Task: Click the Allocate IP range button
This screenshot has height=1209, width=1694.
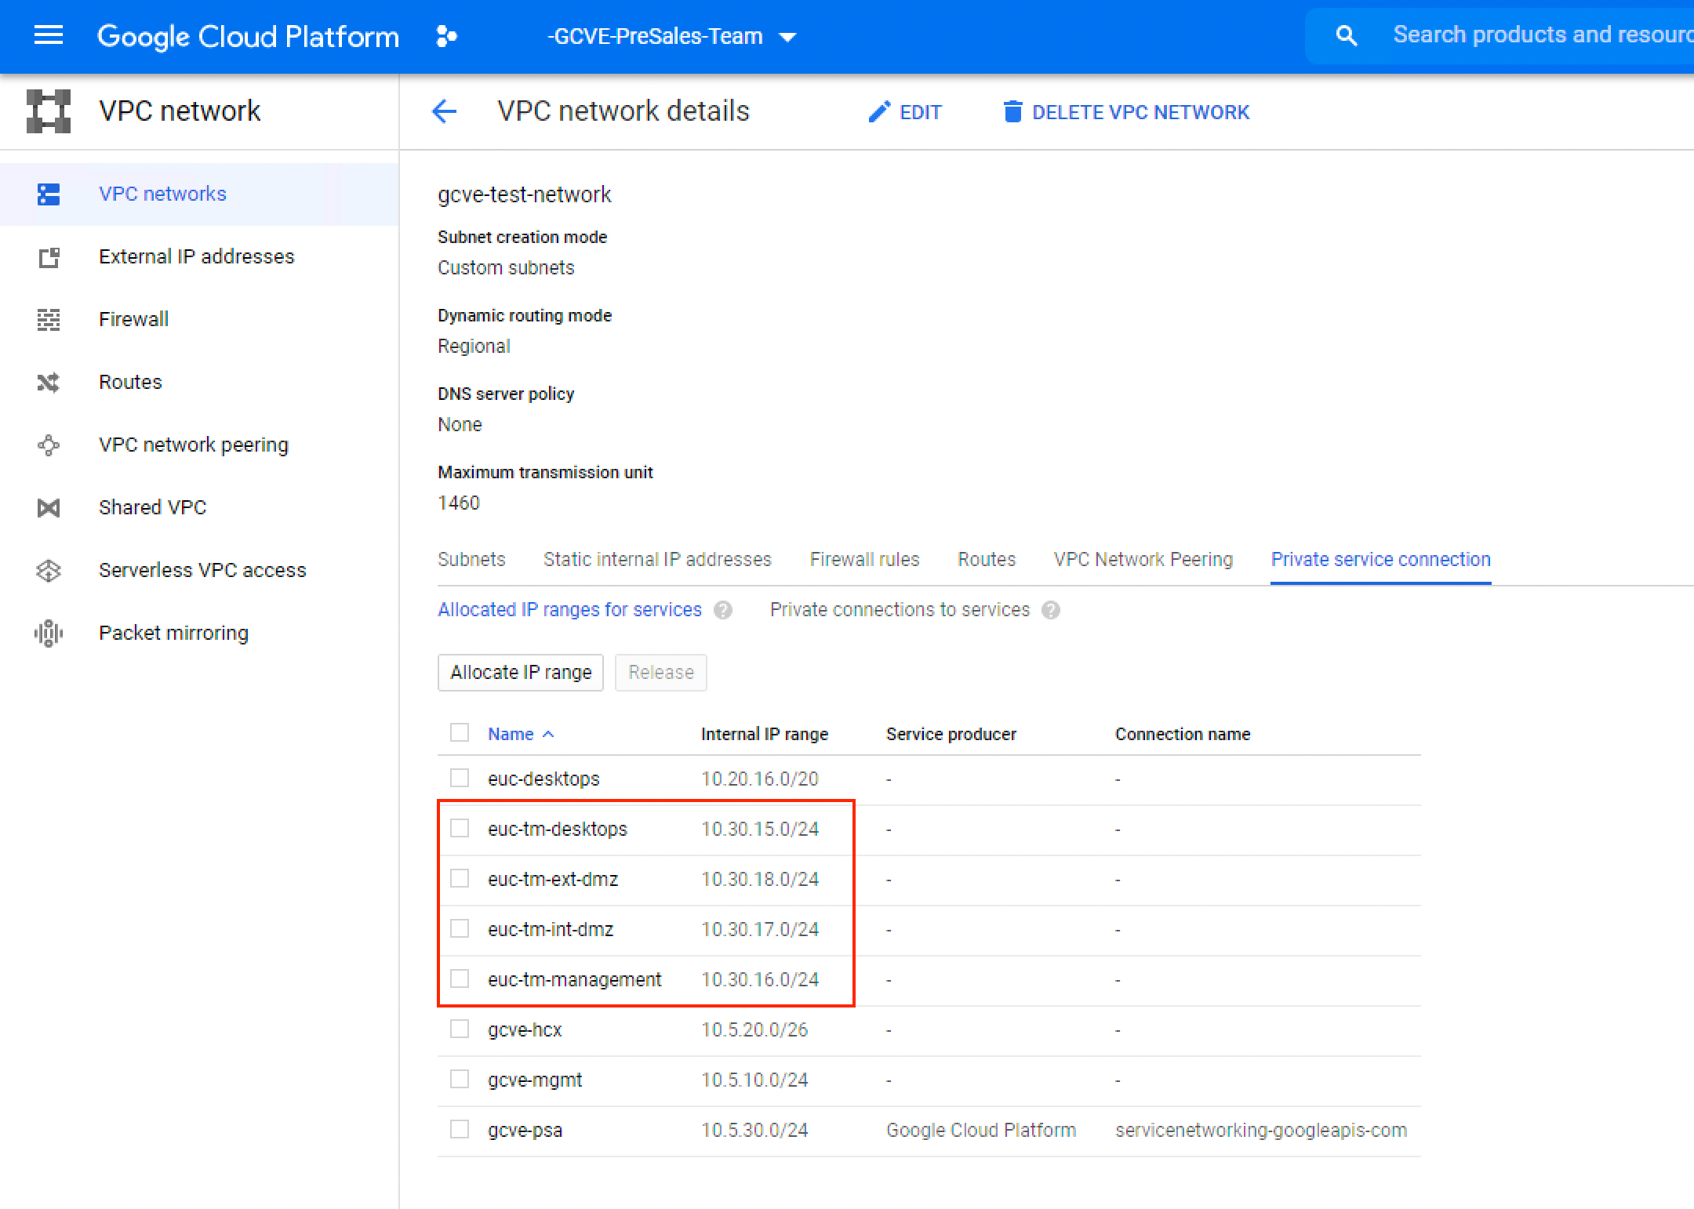Action: coord(520,672)
